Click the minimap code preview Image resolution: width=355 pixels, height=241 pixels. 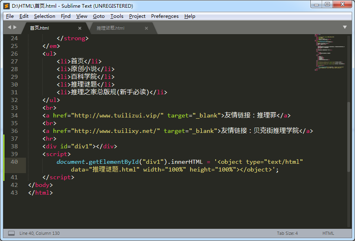coord(329,52)
